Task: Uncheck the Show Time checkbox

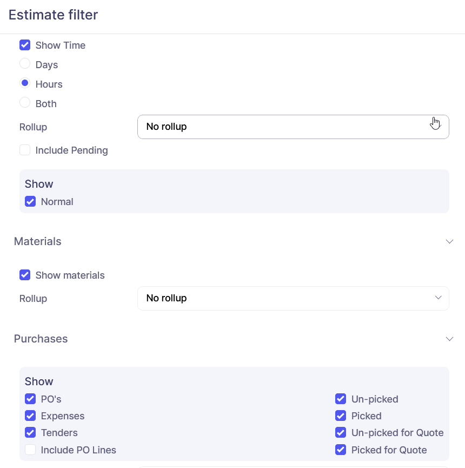Action: point(25,45)
